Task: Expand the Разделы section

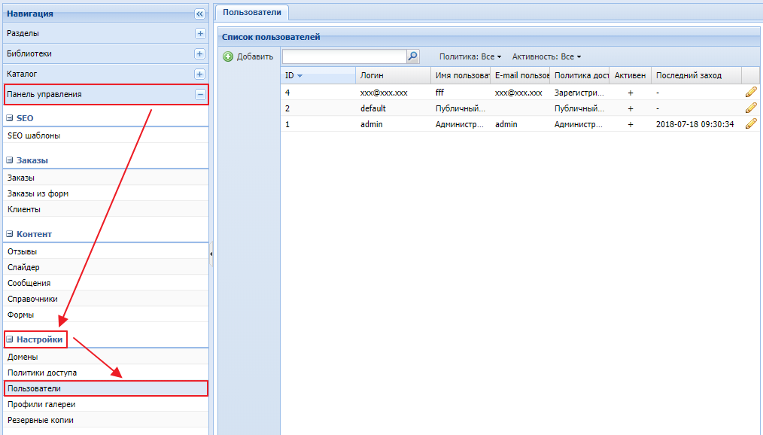Action: (199, 34)
